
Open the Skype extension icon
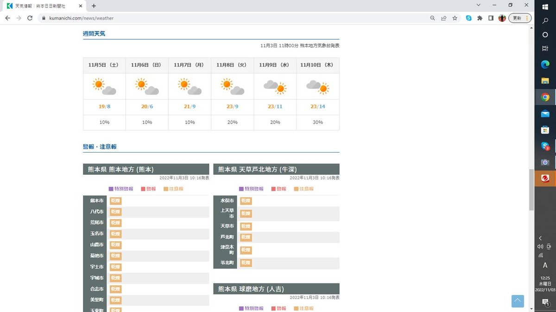[468, 18]
